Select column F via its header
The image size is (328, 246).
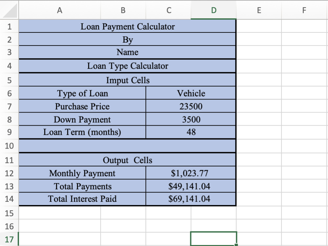tap(304, 10)
